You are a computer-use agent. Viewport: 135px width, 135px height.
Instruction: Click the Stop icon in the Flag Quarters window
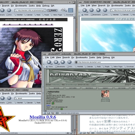105,10
